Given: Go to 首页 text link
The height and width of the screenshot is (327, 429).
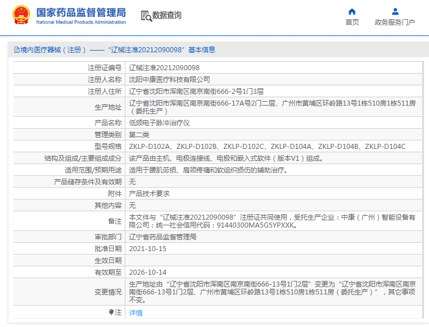Looking at the screenshot, I should click(x=352, y=22).
